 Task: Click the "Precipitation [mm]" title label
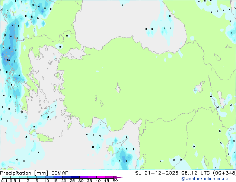pos(17,173)
